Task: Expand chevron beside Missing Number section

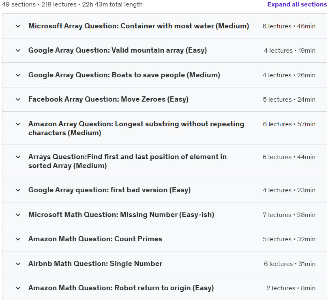Action: coord(18,215)
